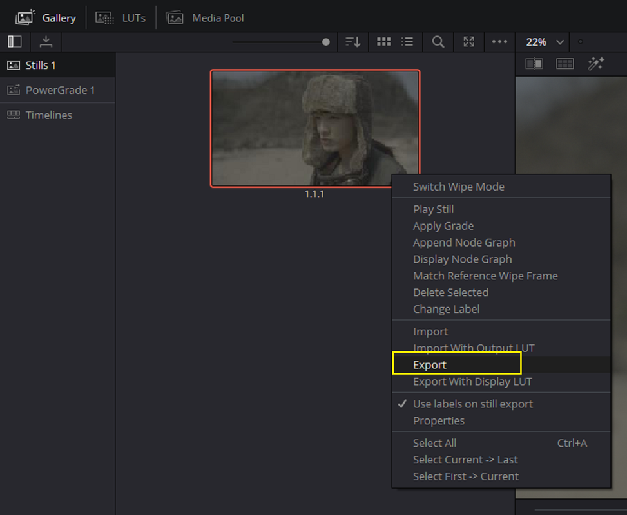Choose Export With Display LUT
Viewport: 627px width, 515px height.
click(501, 382)
